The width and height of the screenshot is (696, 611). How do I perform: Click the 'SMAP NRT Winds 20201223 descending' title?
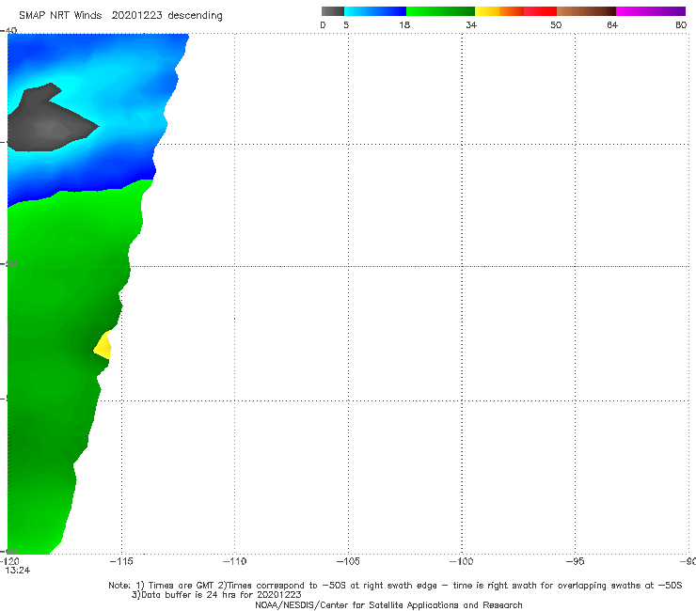click(120, 16)
